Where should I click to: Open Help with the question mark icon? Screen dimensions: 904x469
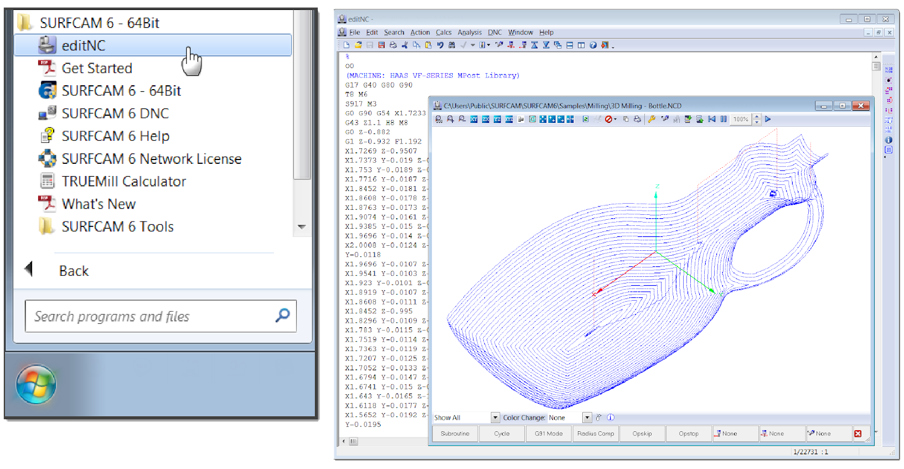click(x=593, y=45)
